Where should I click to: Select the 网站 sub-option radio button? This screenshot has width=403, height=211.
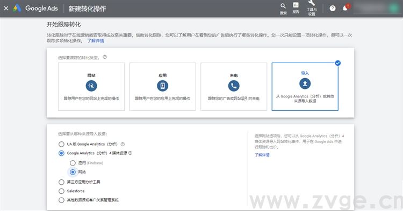(73, 172)
